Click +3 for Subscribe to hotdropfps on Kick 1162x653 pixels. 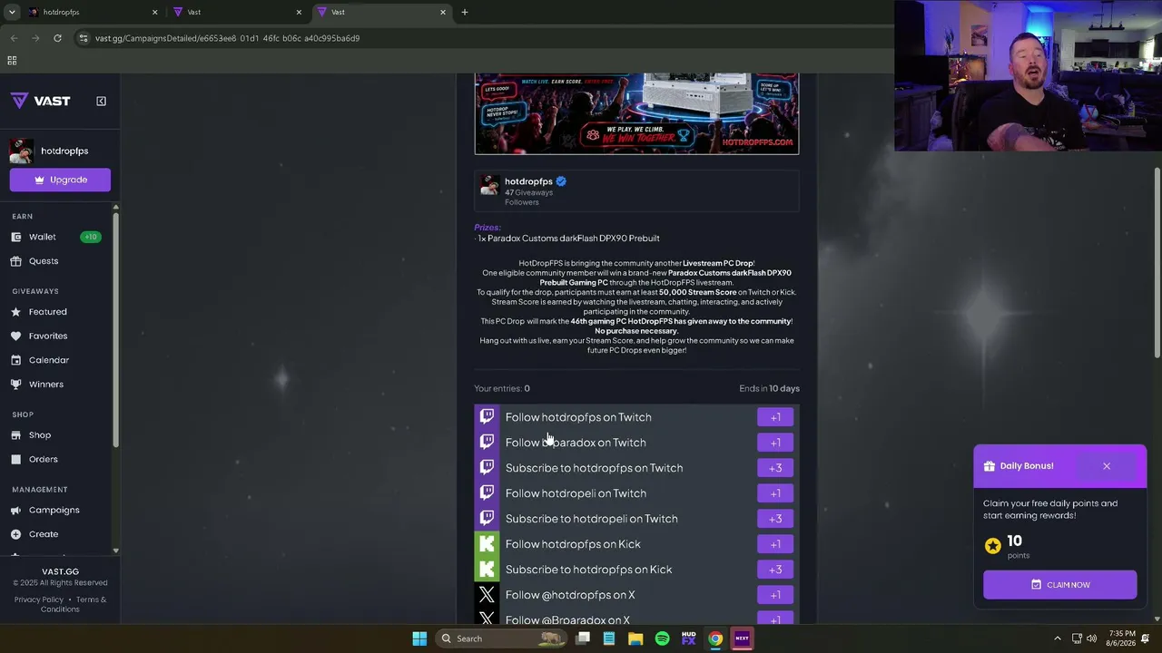coord(775,570)
